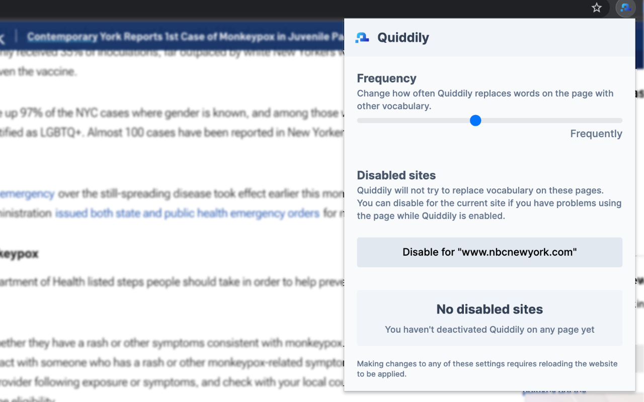644x402 pixels.
Task: Click the "You haven't deactivated Quiddily" message
Action: click(x=490, y=330)
